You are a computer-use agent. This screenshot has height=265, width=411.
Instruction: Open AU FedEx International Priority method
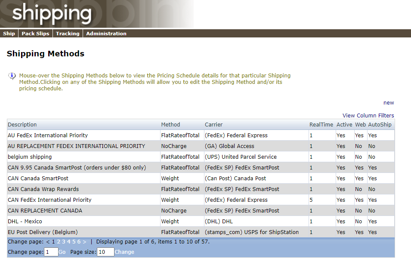click(48, 136)
